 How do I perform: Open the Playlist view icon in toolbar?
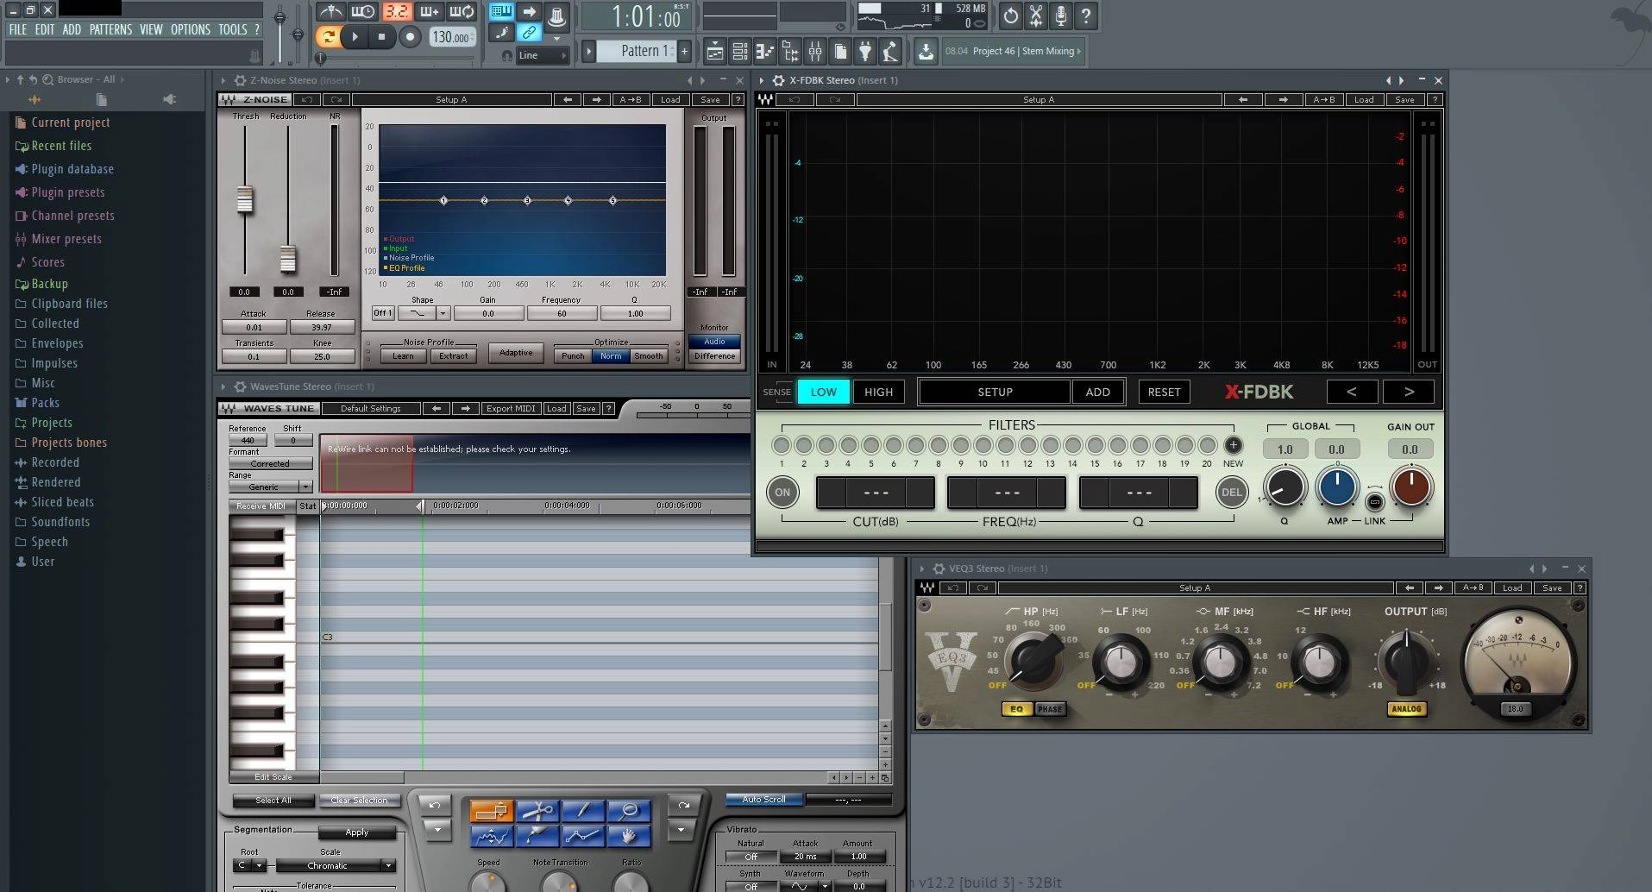[715, 51]
